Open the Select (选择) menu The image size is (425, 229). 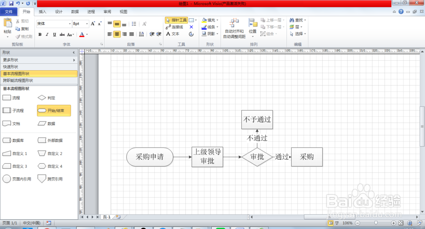297,34
